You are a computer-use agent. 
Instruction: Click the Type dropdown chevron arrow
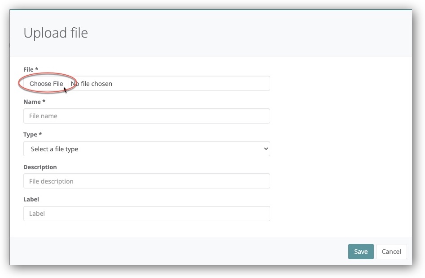pyautogui.click(x=266, y=149)
